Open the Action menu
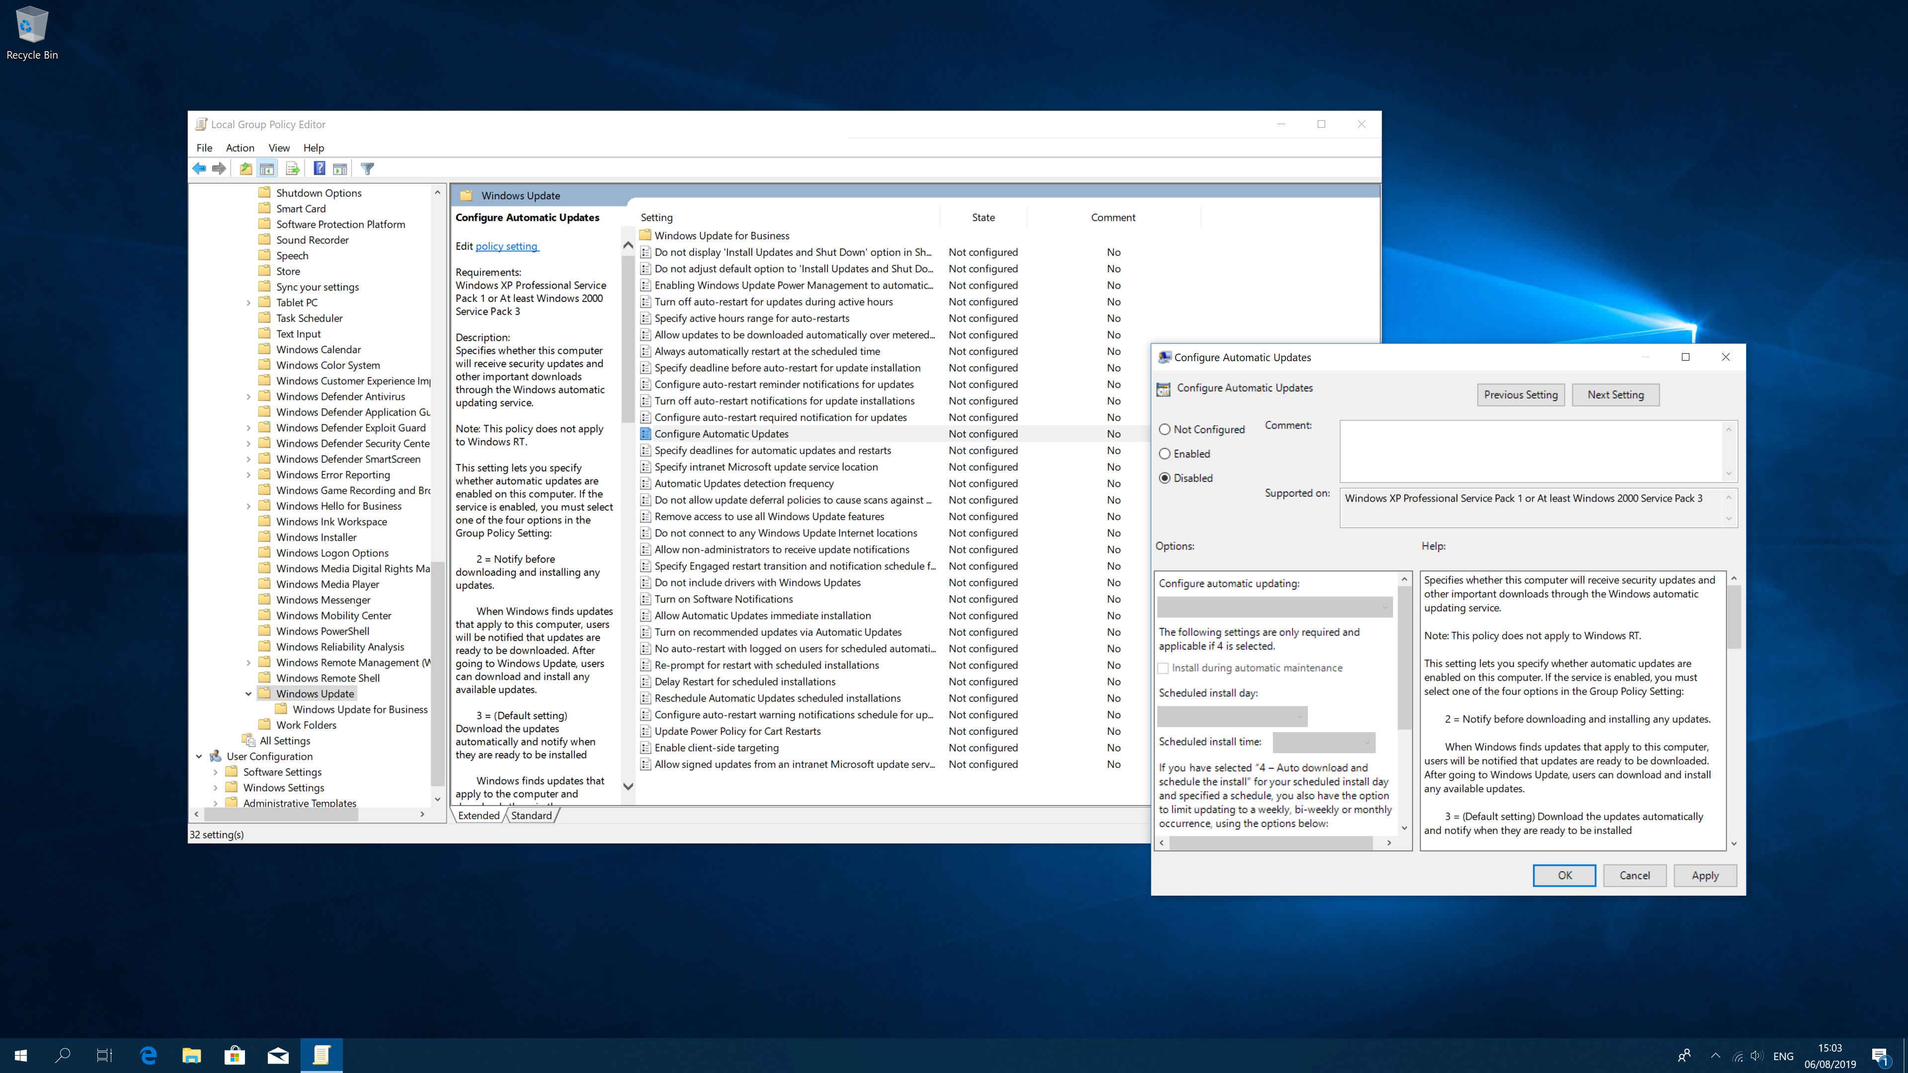This screenshot has width=1908, height=1073. 240,147
